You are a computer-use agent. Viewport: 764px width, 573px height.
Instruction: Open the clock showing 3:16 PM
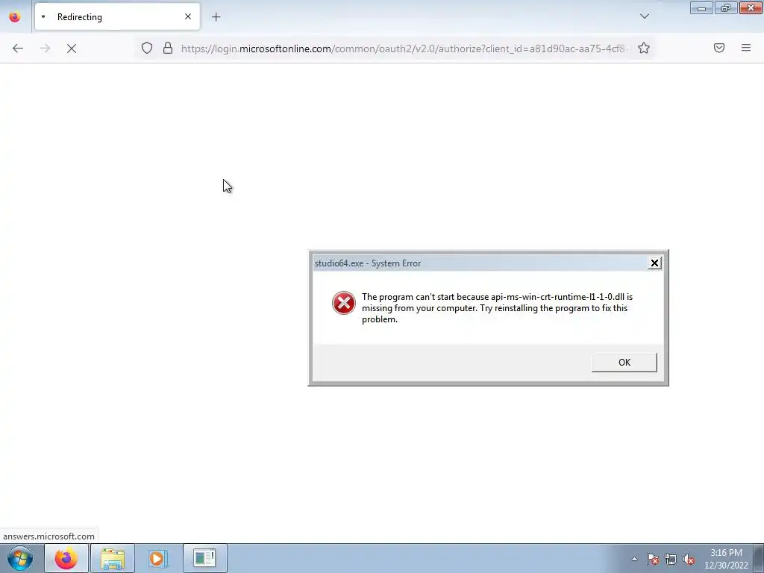(726, 559)
